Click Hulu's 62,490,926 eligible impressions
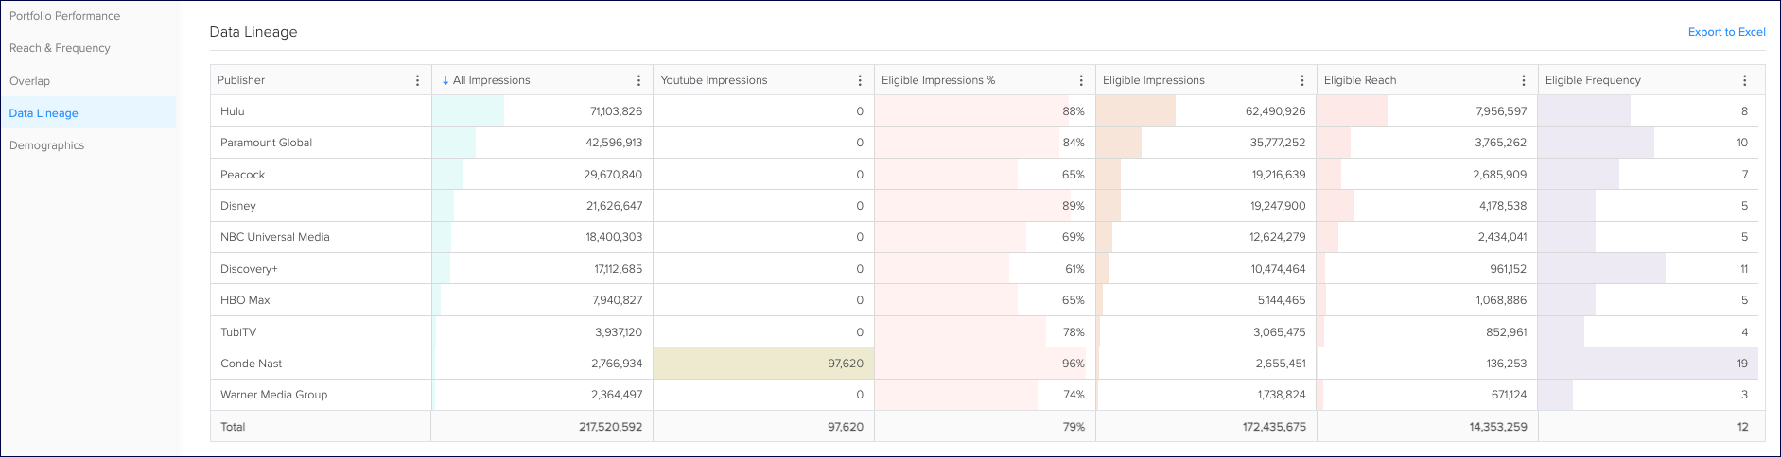 coord(1276,111)
